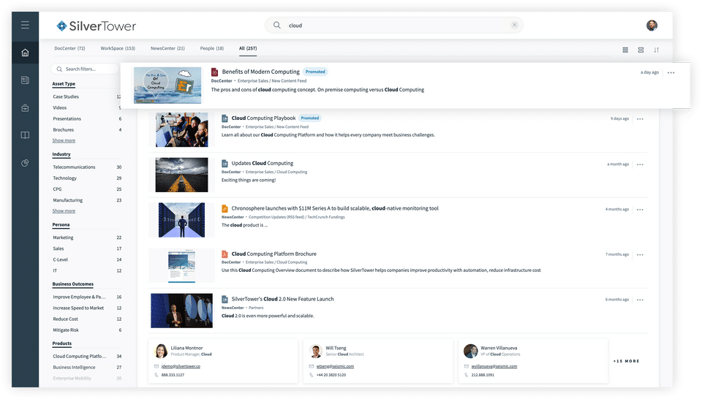This screenshot has height=399, width=702.
Task: Switch to the People (18) tab
Action: [212, 48]
